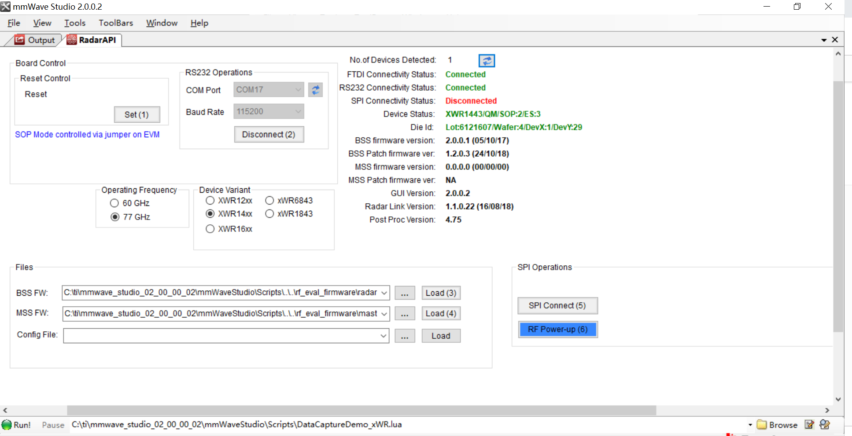The image size is (852, 436).
Task: Open the Window menu
Action: click(x=162, y=23)
